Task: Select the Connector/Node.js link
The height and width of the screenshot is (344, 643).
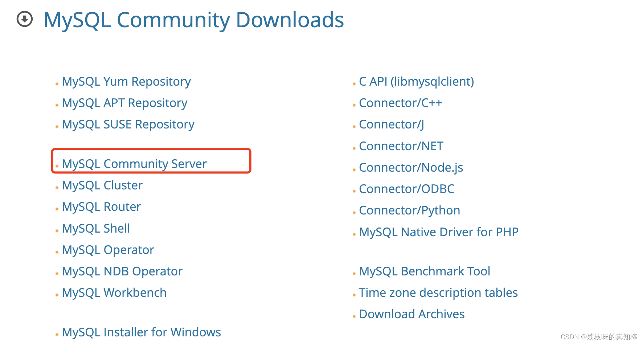Action: click(411, 168)
